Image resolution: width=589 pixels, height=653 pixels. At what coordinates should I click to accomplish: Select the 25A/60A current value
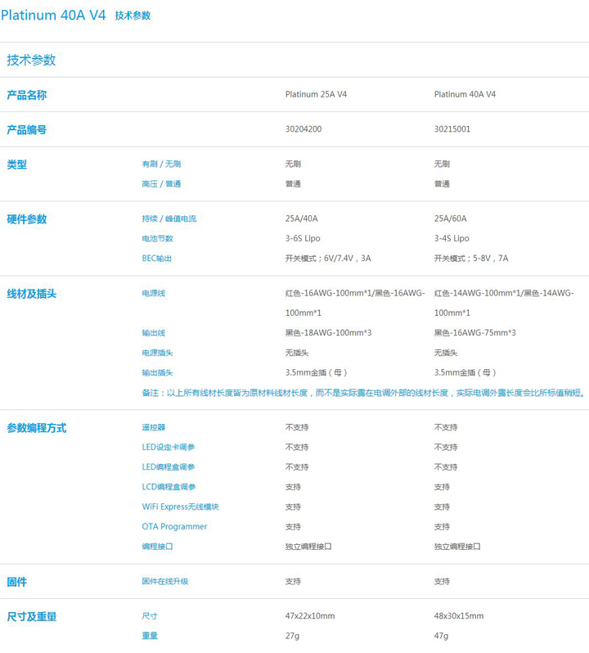click(x=451, y=218)
